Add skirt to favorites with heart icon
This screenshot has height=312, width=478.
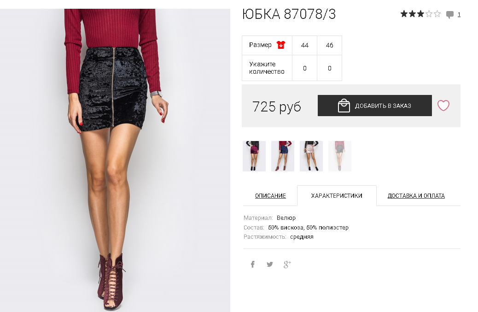click(443, 106)
